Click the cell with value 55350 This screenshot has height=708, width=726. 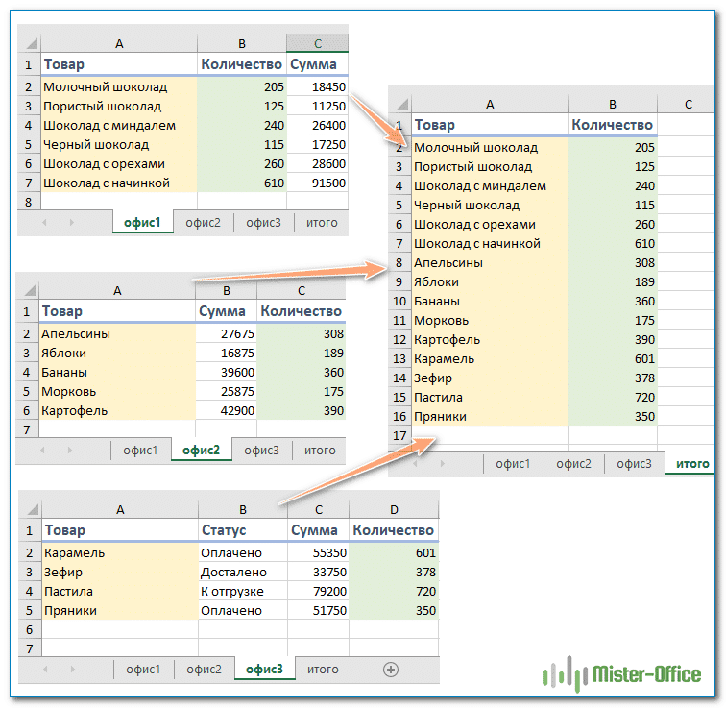click(x=318, y=553)
